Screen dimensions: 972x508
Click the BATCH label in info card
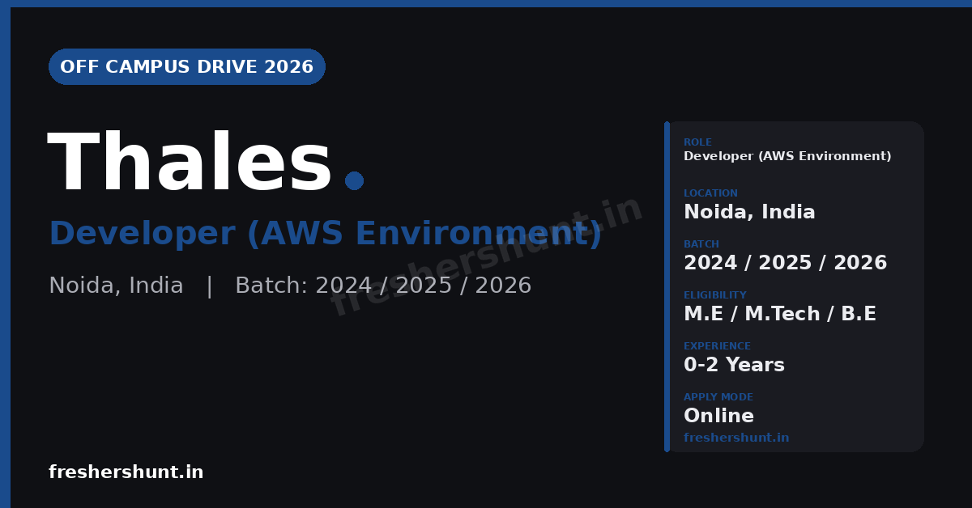point(701,244)
